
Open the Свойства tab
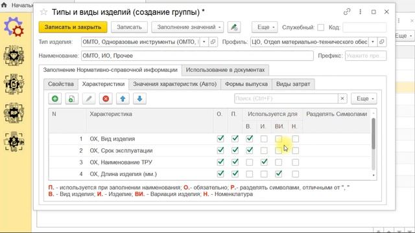point(61,84)
